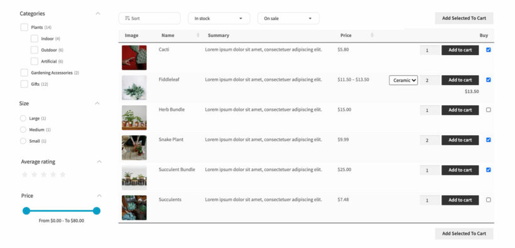The height and width of the screenshot is (248, 515).
Task: Select the Large size radio button
Action: pos(23,118)
